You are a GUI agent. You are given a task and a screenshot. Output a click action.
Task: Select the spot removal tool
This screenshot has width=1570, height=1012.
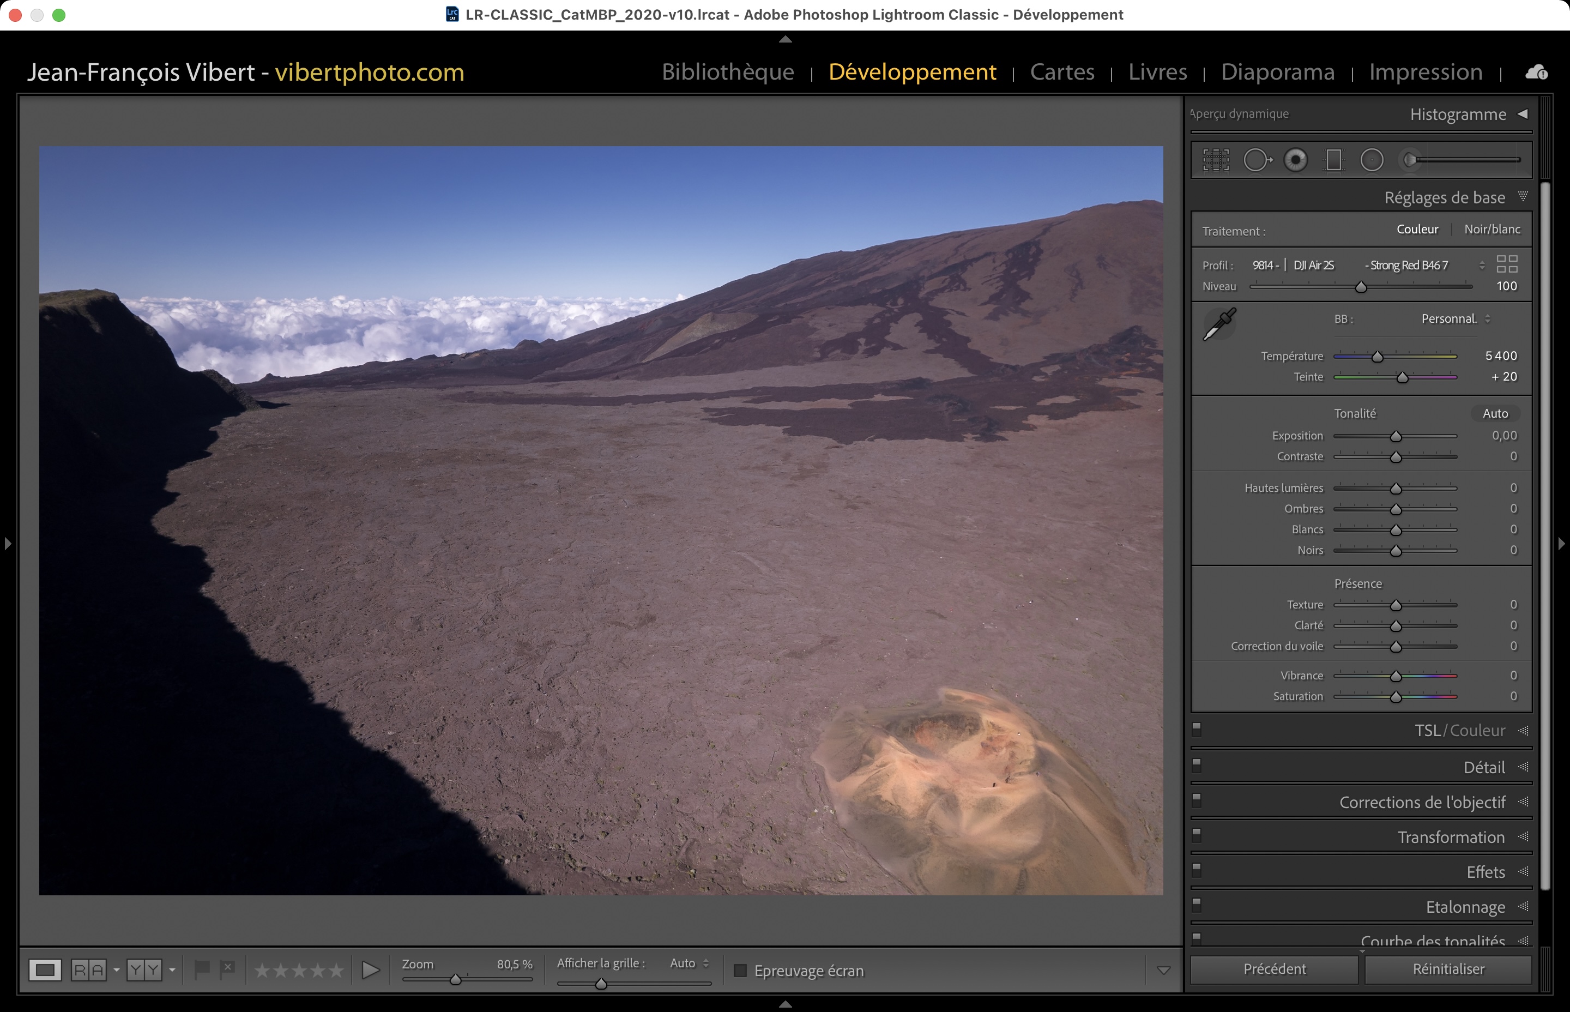1256,160
